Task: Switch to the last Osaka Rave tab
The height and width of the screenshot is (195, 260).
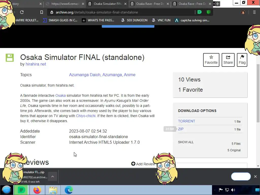Action: 192,4
